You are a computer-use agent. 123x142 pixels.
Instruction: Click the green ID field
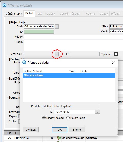tap(39, 32)
